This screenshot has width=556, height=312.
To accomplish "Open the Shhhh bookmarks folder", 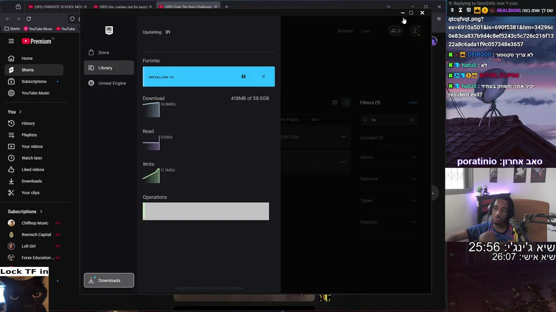I will coord(12,29).
